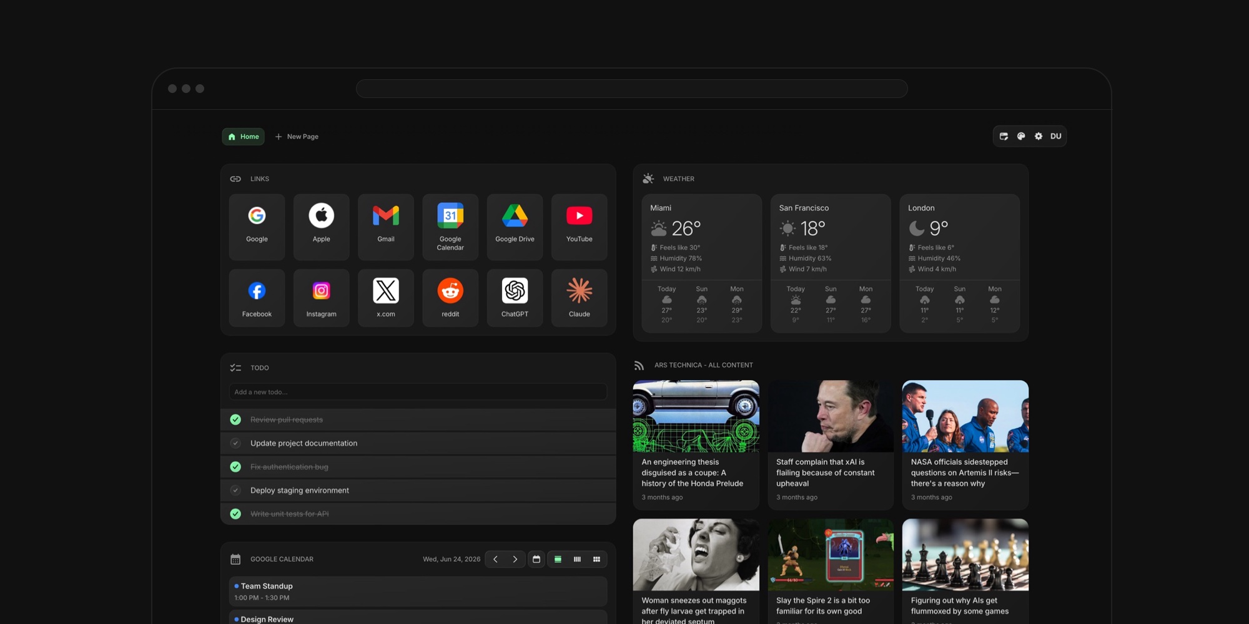Open the San Francisco weather card
This screenshot has width=1249, height=624.
point(831,263)
